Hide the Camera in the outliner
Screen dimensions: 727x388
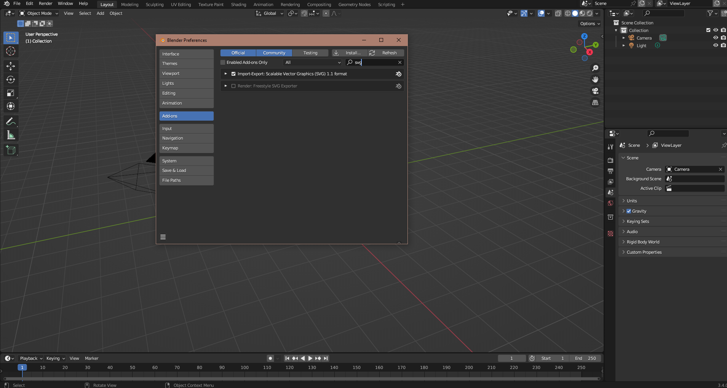[x=716, y=38]
